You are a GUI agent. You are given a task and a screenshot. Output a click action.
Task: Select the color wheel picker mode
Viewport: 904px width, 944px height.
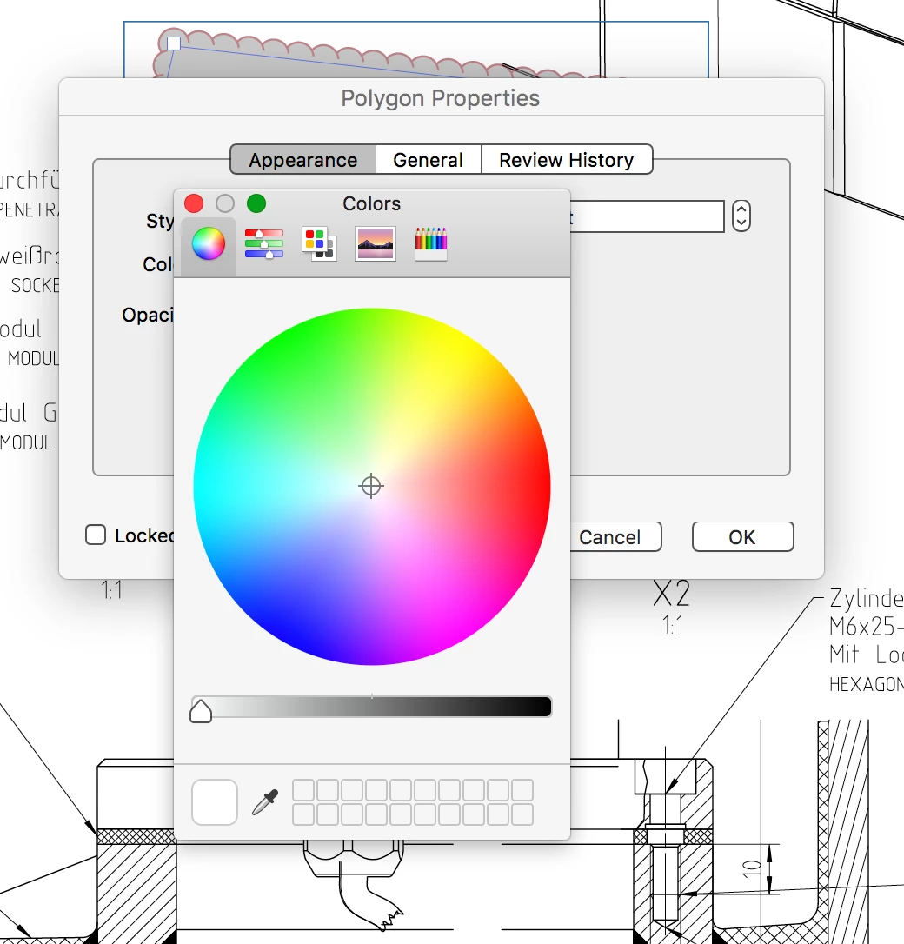click(x=209, y=244)
